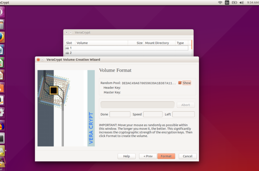259x171 pixels.
Task: Click the Format button
Action: point(166,156)
